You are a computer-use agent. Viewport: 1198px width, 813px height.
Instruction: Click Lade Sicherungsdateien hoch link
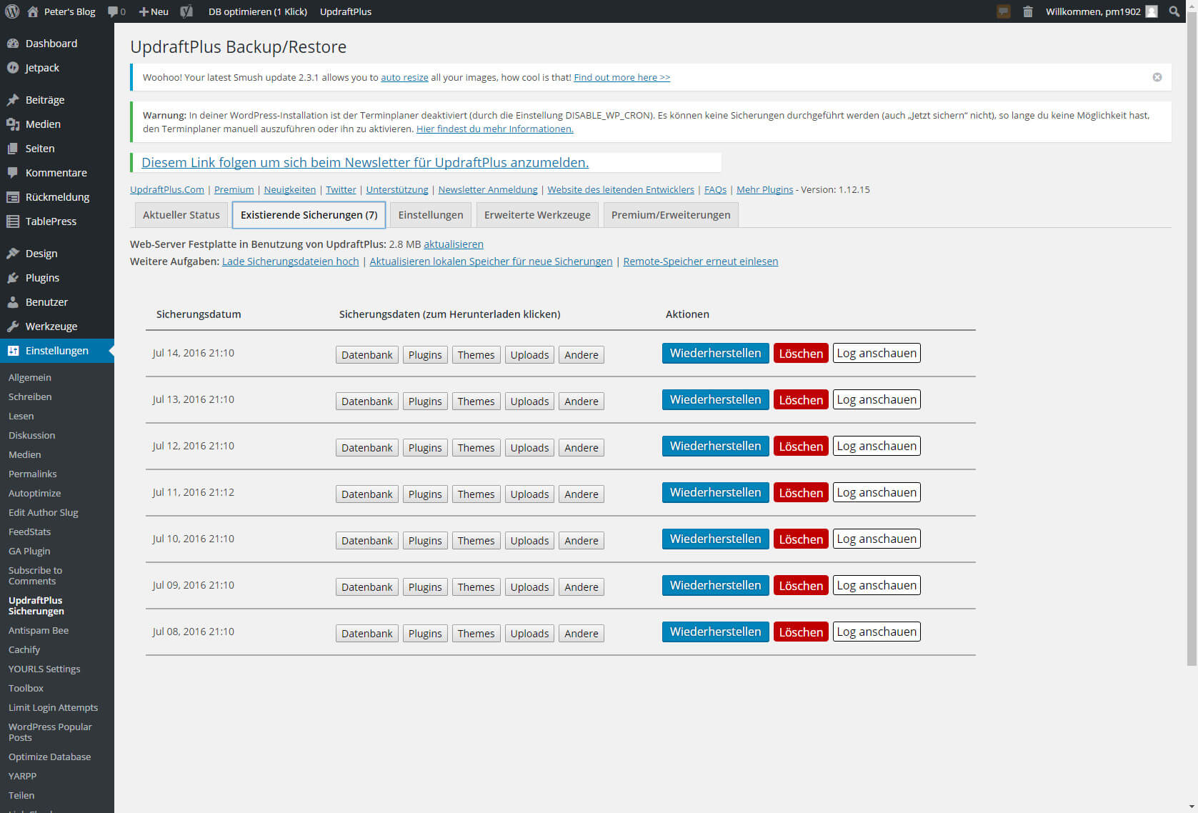(x=291, y=261)
